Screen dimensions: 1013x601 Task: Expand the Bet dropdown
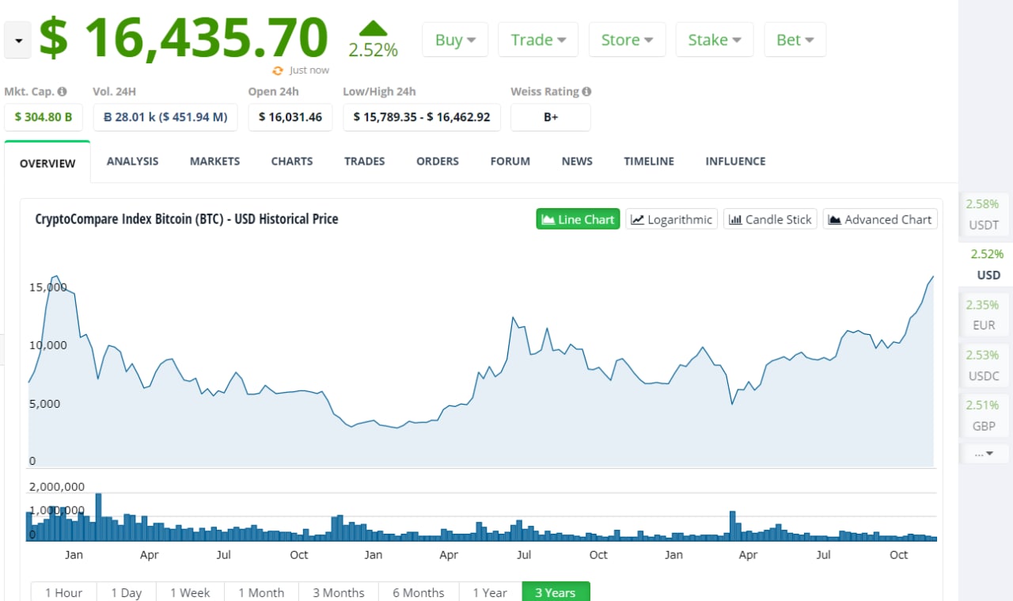click(795, 40)
